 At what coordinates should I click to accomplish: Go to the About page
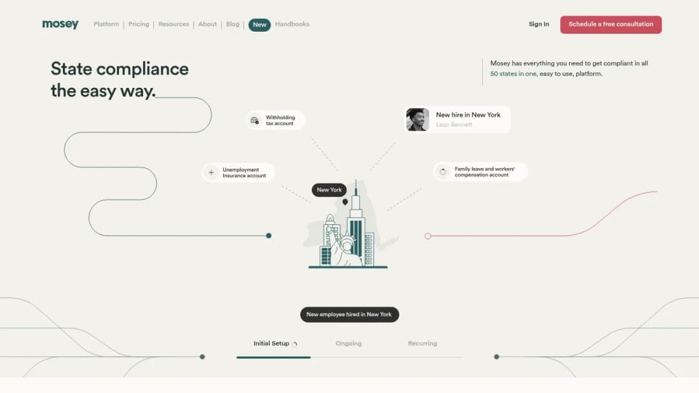tap(207, 24)
